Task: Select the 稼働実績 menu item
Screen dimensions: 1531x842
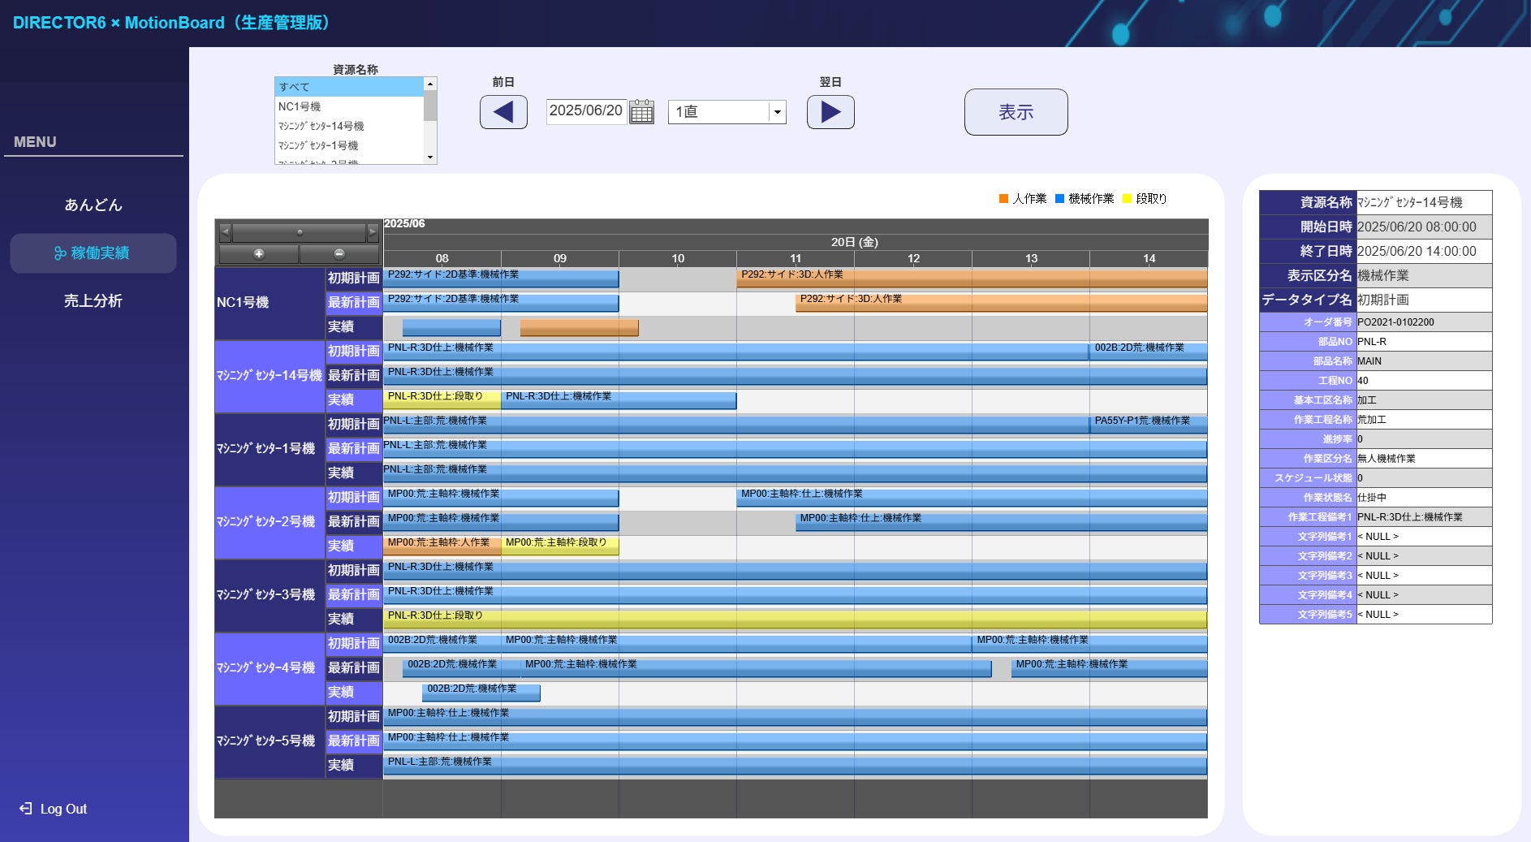Action: [x=93, y=253]
